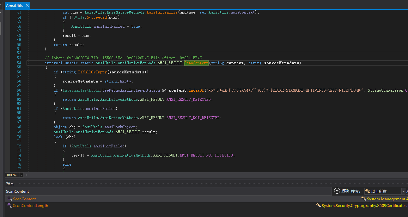Click amsiLockObject on line 68
408x217 pixels.
tap(120, 127)
